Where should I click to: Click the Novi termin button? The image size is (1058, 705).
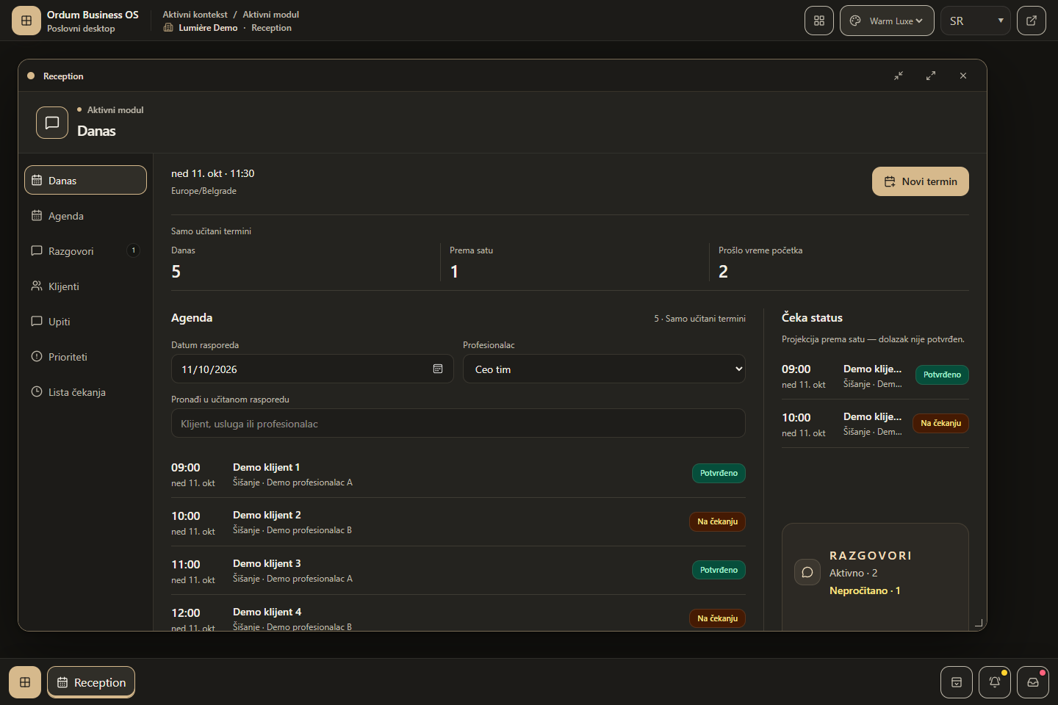(x=921, y=181)
